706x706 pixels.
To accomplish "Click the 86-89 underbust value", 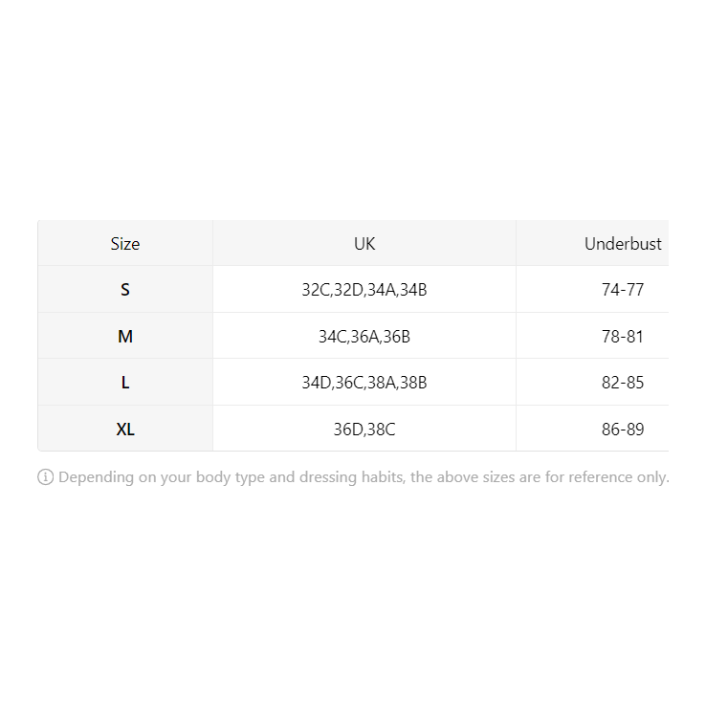I will 623,430.
